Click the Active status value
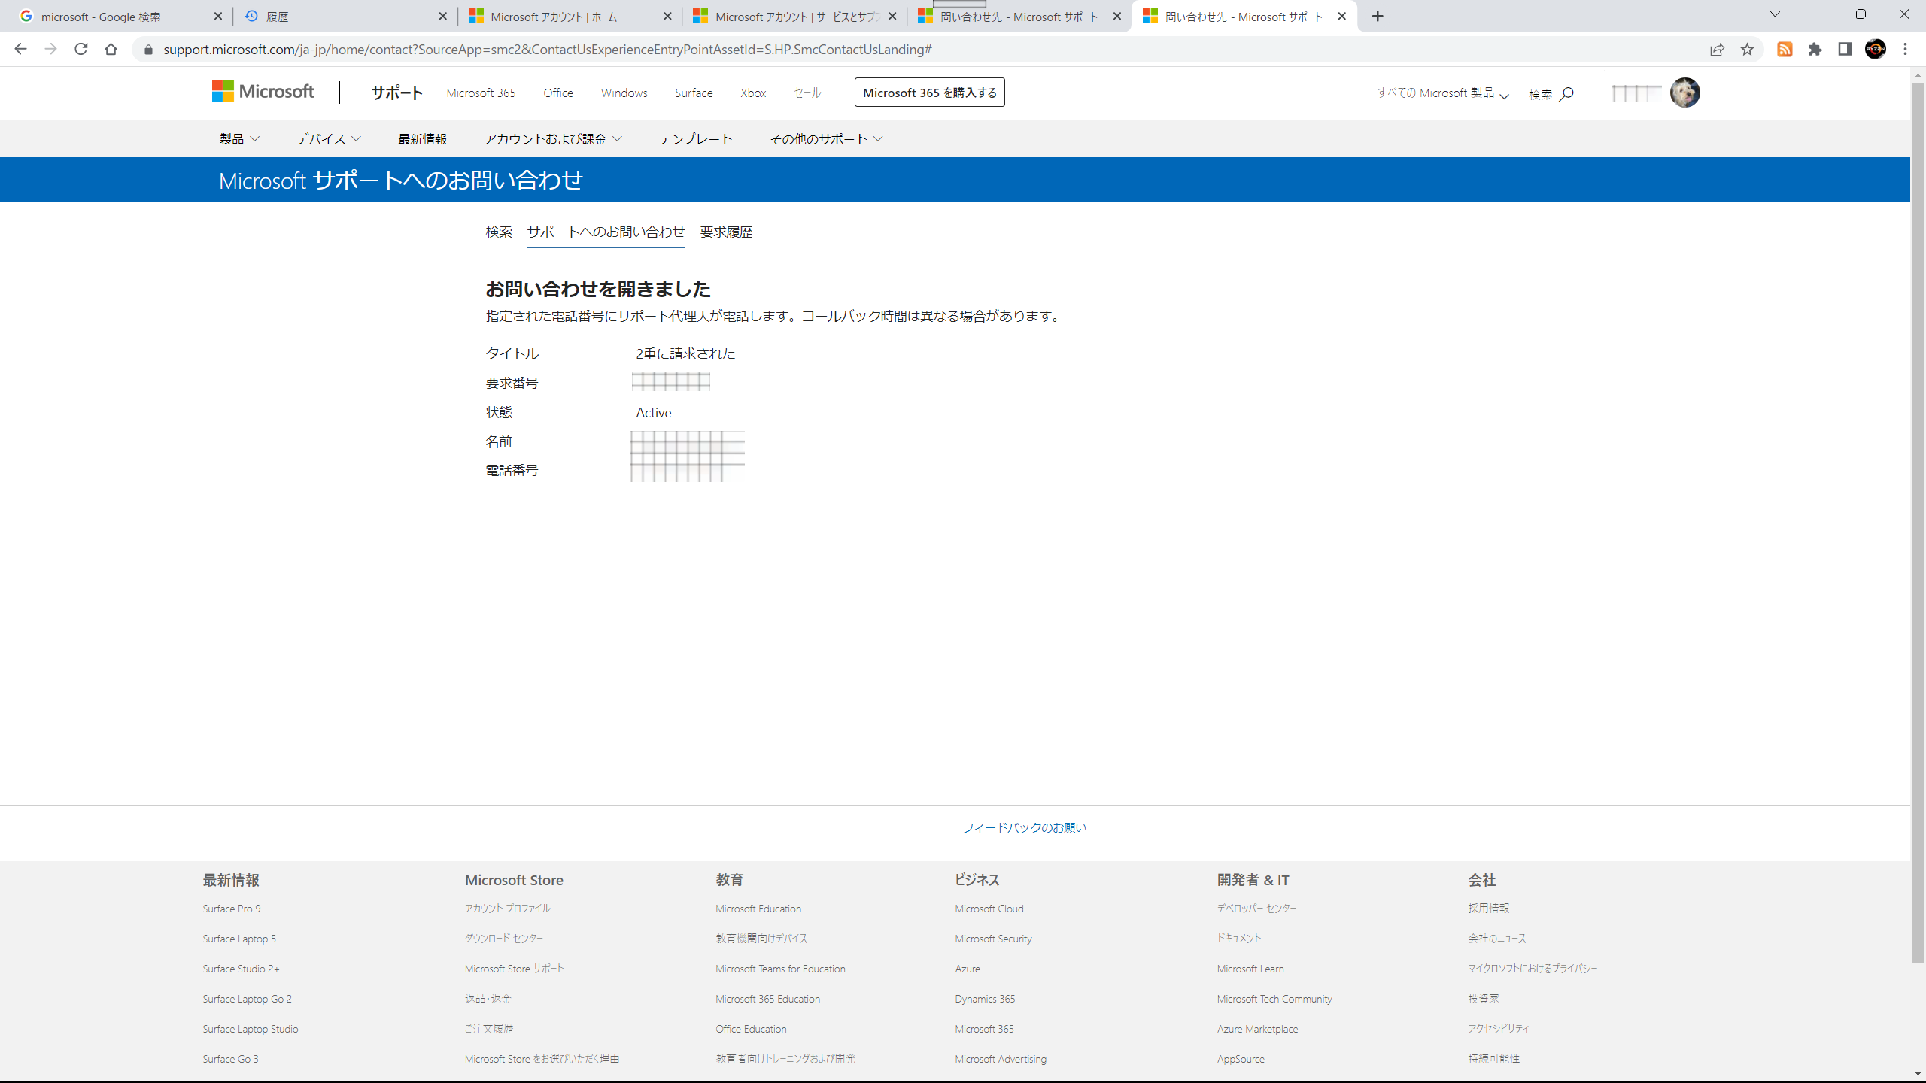This screenshot has height=1083, width=1926. 653,413
